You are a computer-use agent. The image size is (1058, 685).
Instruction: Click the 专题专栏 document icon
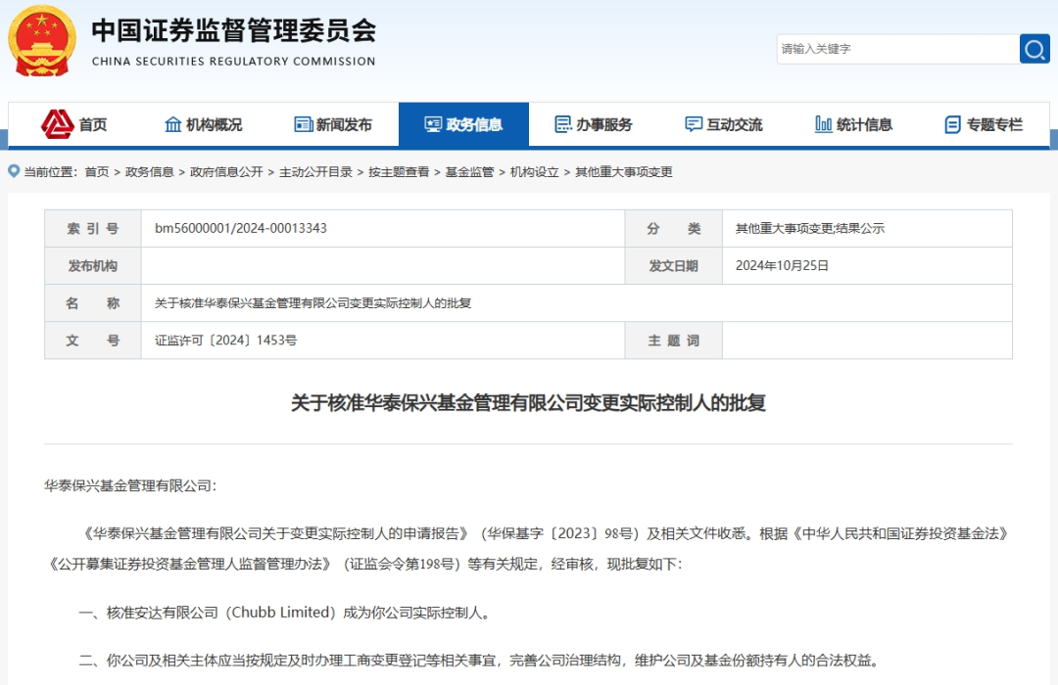point(952,124)
